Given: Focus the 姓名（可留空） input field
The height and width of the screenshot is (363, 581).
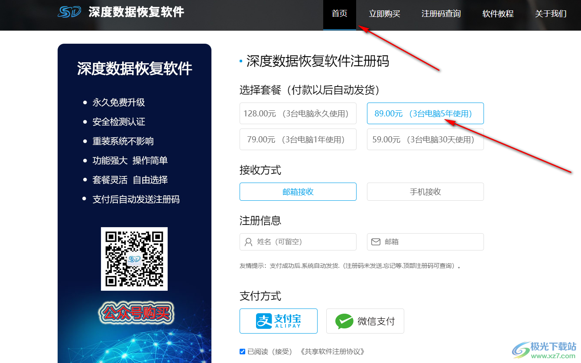Looking at the screenshot, I should click(298, 242).
